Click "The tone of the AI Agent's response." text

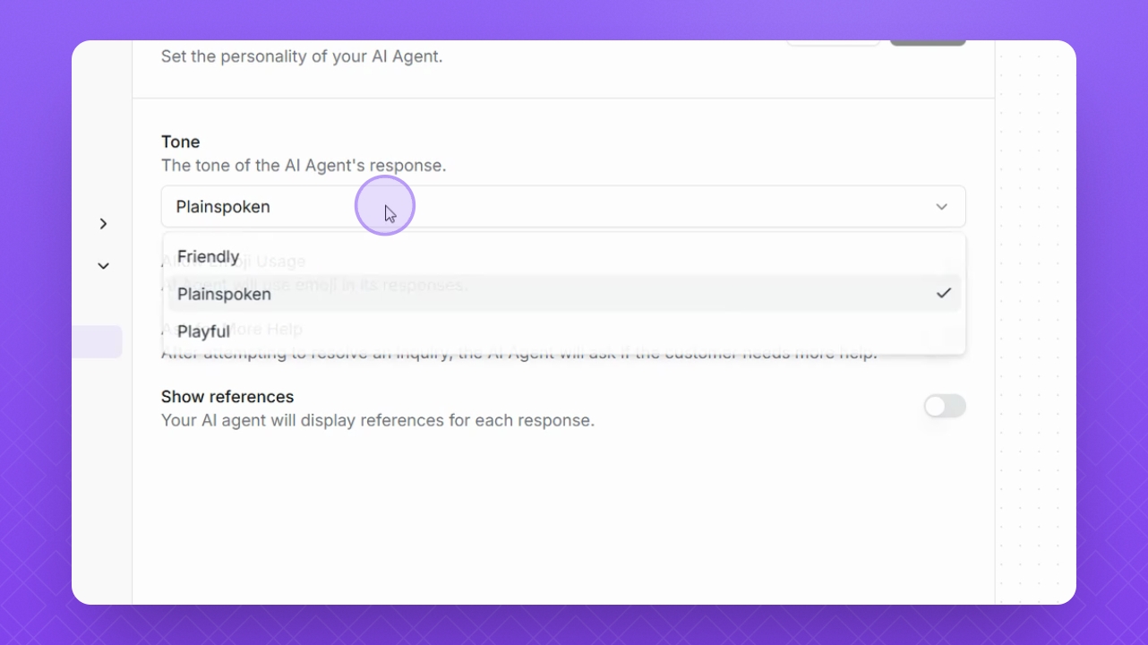click(304, 166)
